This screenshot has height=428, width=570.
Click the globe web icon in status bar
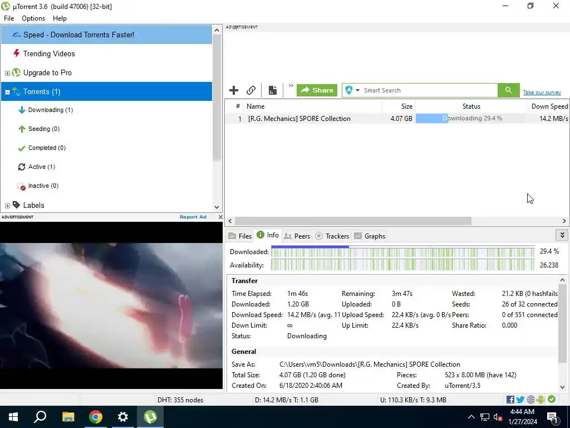point(531,400)
